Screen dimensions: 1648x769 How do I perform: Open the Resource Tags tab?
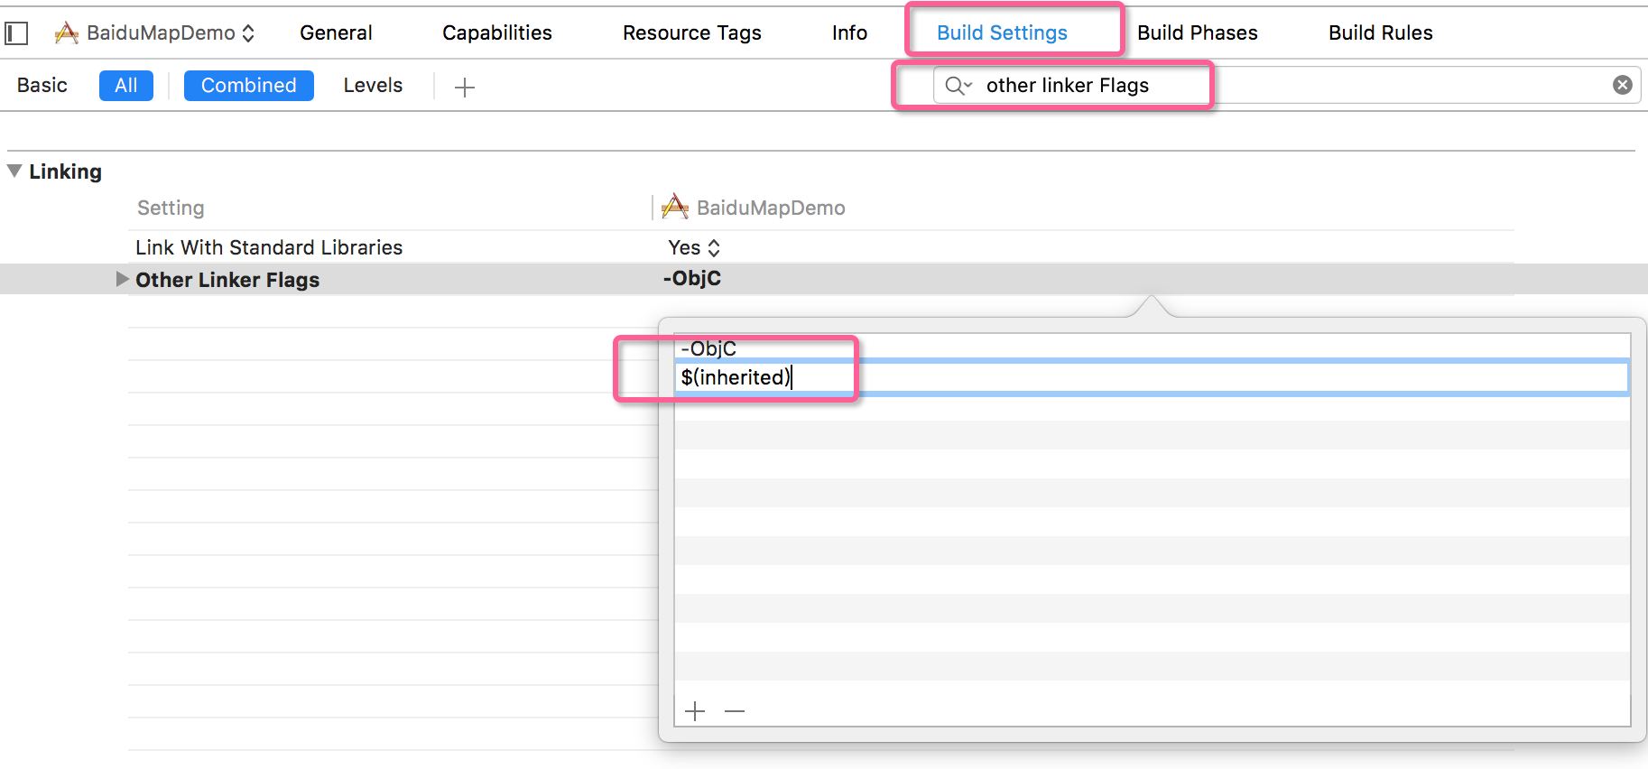(692, 32)
